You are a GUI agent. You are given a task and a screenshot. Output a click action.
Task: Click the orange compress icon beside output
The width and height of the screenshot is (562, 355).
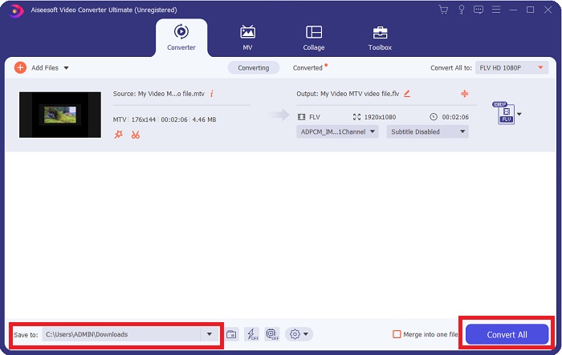tap(464, 94)
